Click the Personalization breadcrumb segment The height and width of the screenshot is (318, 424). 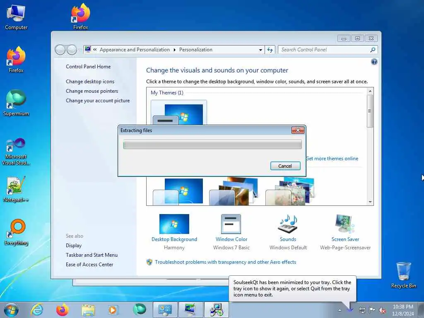196,50
